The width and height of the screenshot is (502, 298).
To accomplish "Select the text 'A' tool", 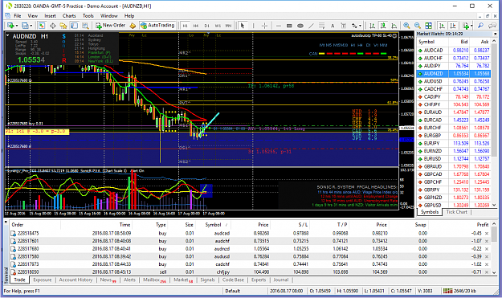I will [333, 26].
